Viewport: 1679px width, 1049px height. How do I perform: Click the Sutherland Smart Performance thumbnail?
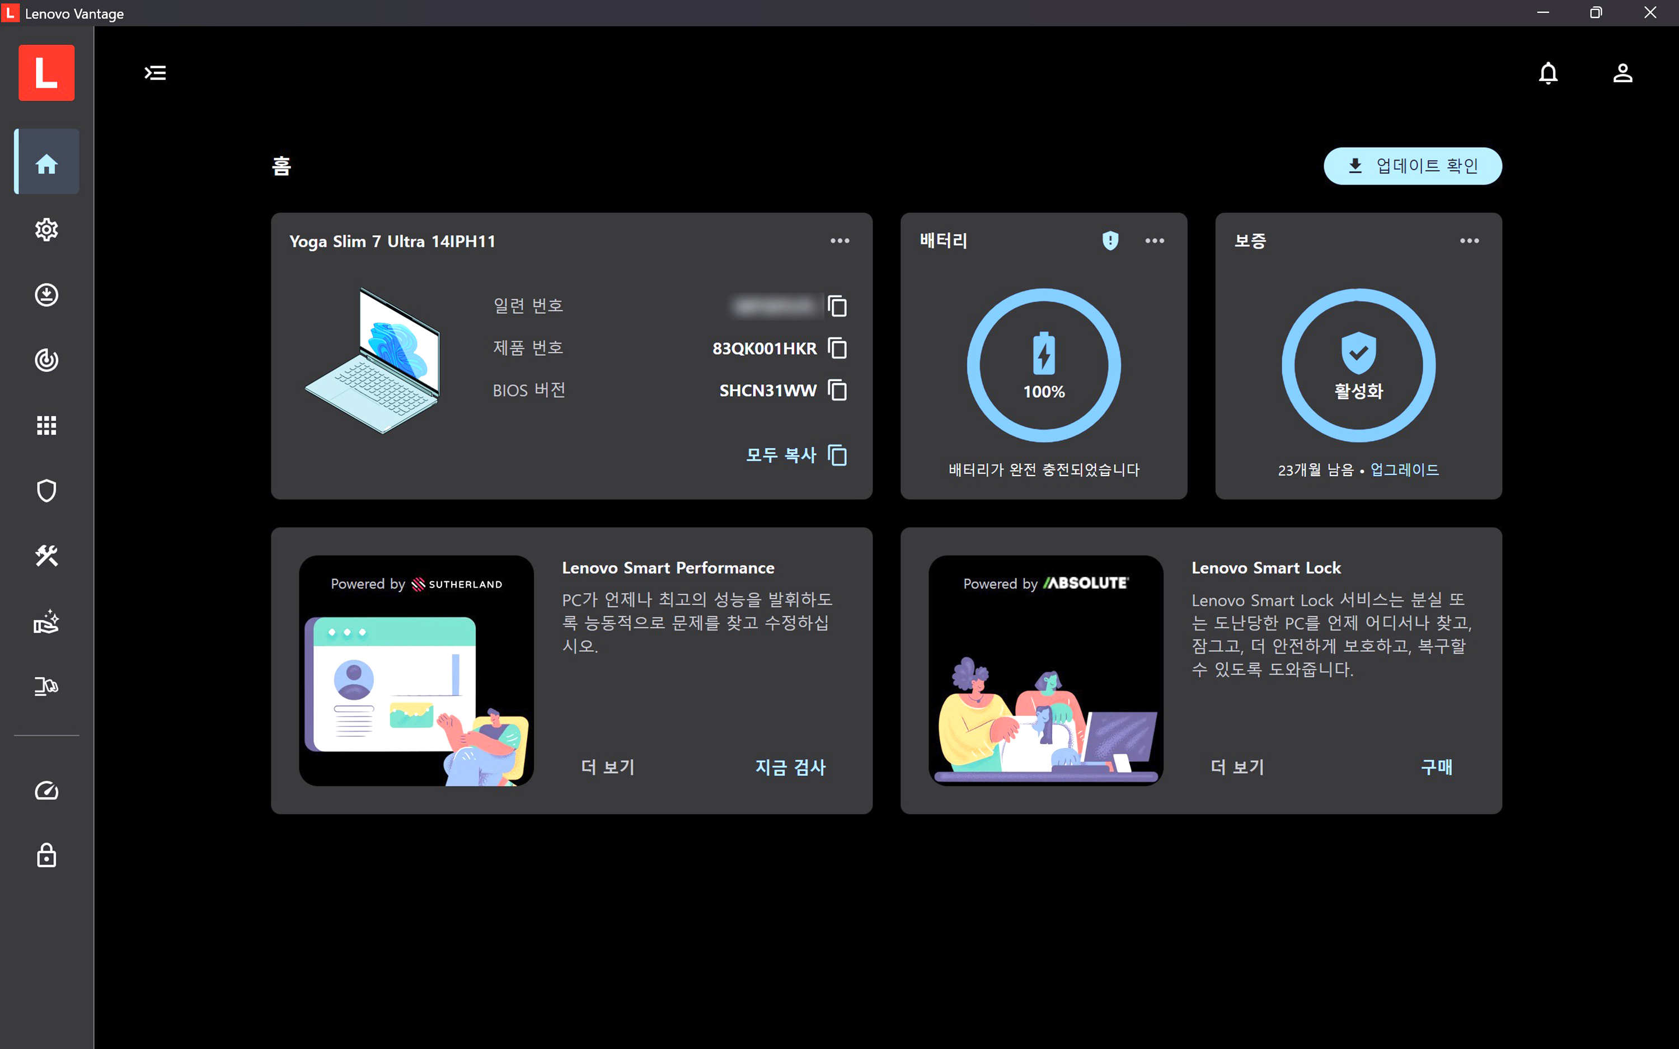(x=416, y=671)
